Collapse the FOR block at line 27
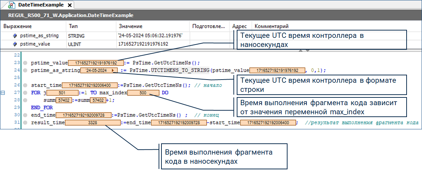422x170 pixels. coord(3,93)
